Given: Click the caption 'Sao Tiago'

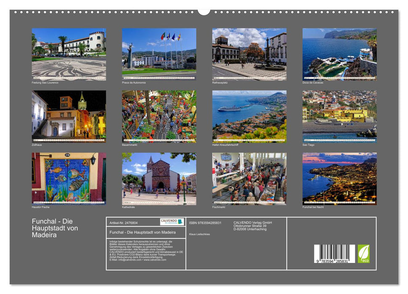Looking at the screenshot, I should (x=308, y=145).
